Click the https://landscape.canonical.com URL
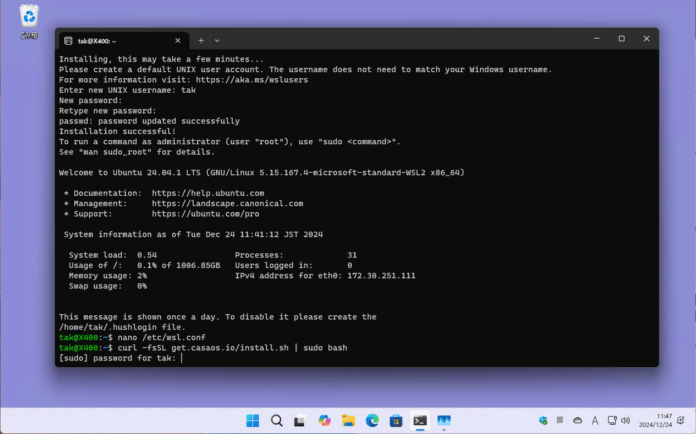The height and width of the screenshot is (434, 696). tap(227, 203)
